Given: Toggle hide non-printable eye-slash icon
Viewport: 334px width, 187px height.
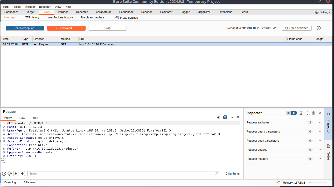Looking at the screenshot, I should 219,117.
